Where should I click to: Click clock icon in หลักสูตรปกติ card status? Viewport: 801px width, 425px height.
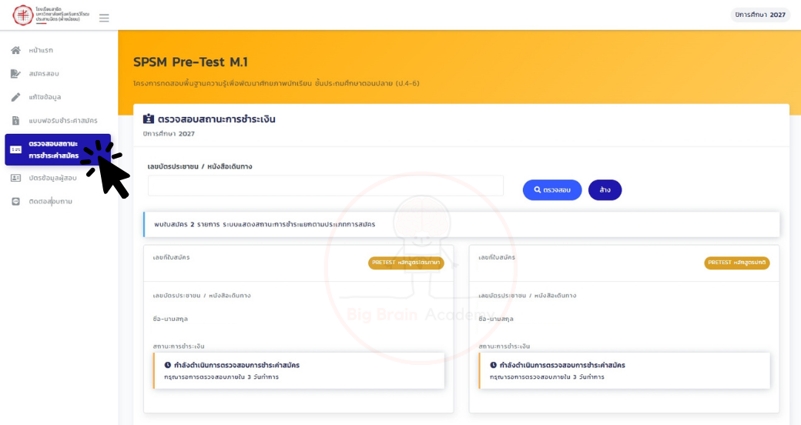pos(493,365)
